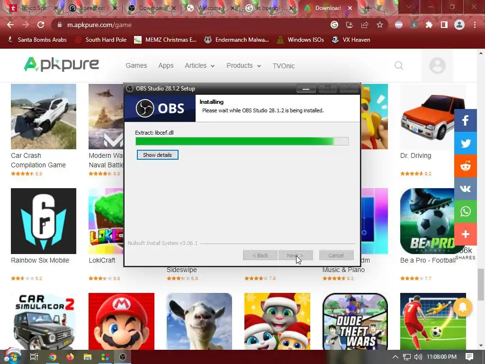Open the taskbar volume icon
485x364 pixels.
click(x=418, y=357)
